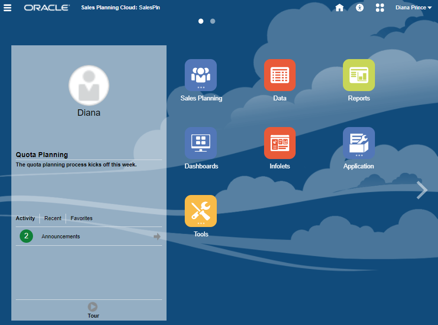Open the Dashboards module

(x=201, y=143)
